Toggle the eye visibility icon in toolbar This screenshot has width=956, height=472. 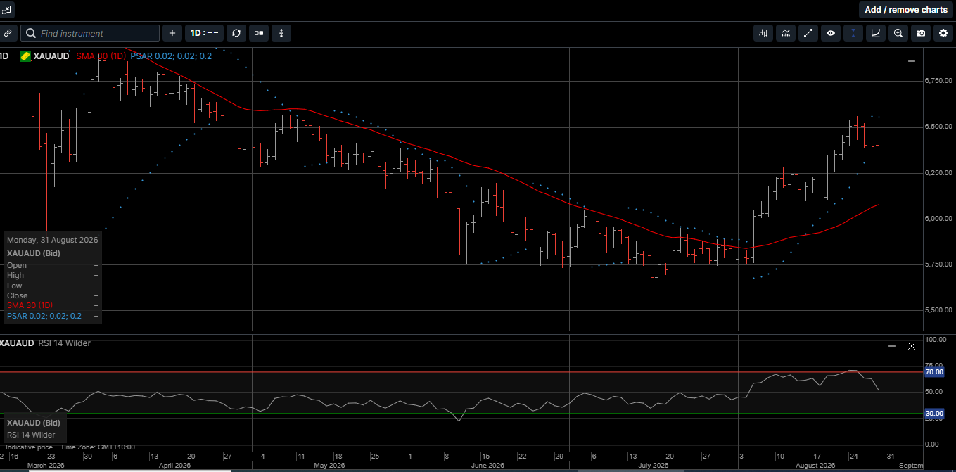coord(831,33)
